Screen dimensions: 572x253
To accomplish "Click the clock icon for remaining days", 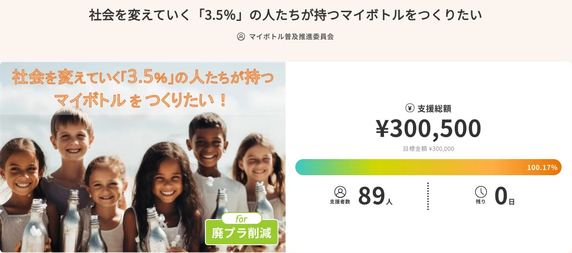I will [481, 192].
